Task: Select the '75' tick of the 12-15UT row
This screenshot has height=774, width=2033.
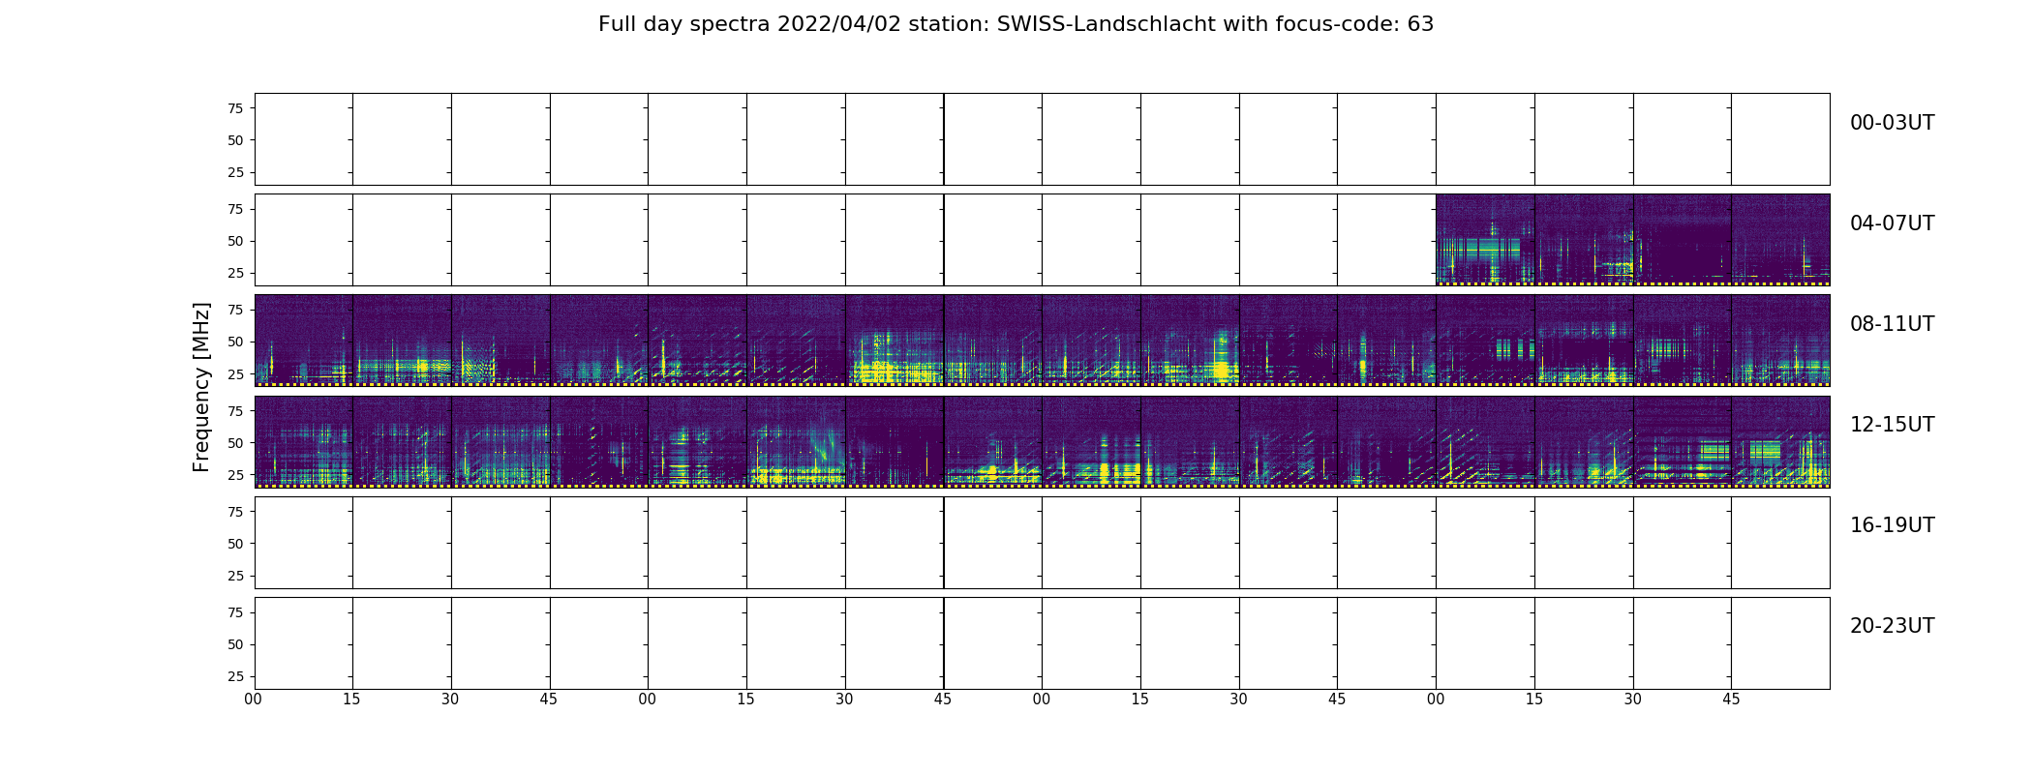Action: tap(235, 410)
